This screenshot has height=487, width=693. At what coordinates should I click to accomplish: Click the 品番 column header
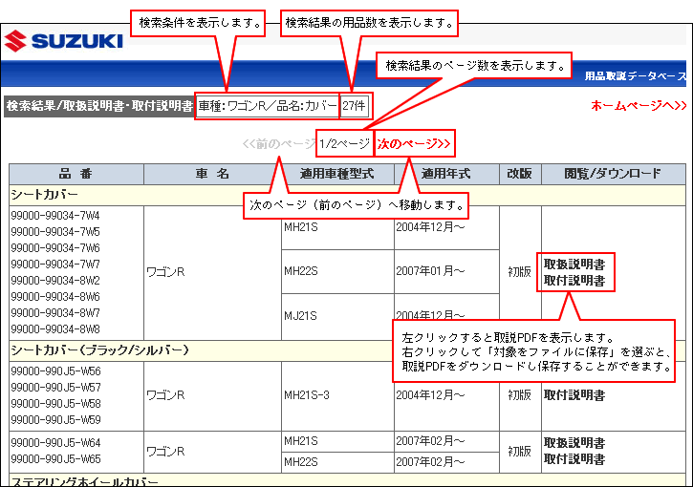tap(76, 174)
